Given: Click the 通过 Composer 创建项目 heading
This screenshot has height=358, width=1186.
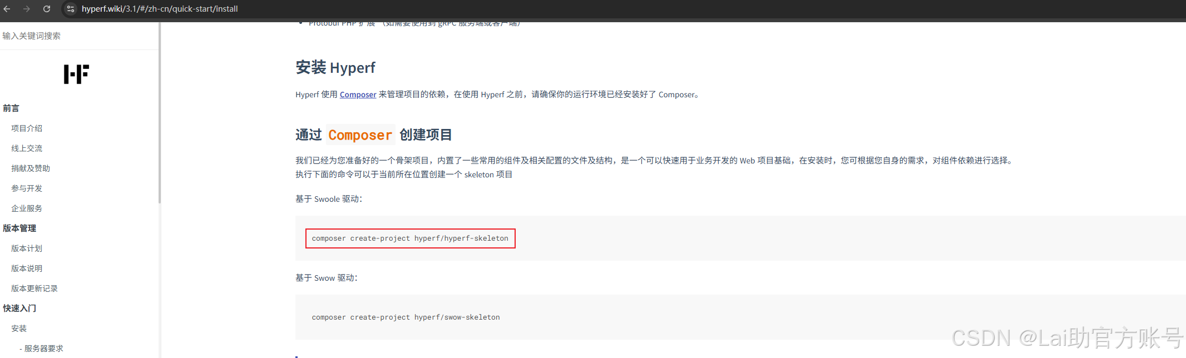Looking at the screenshot, I should [373, 135].
